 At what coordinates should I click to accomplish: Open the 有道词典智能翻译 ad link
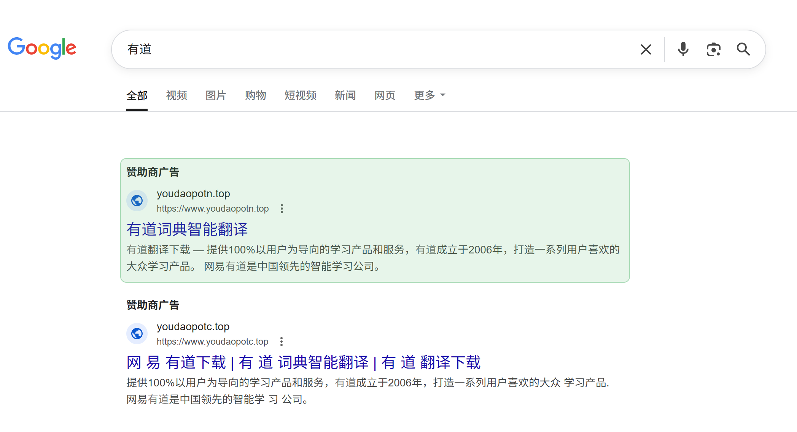coord(187,229)
